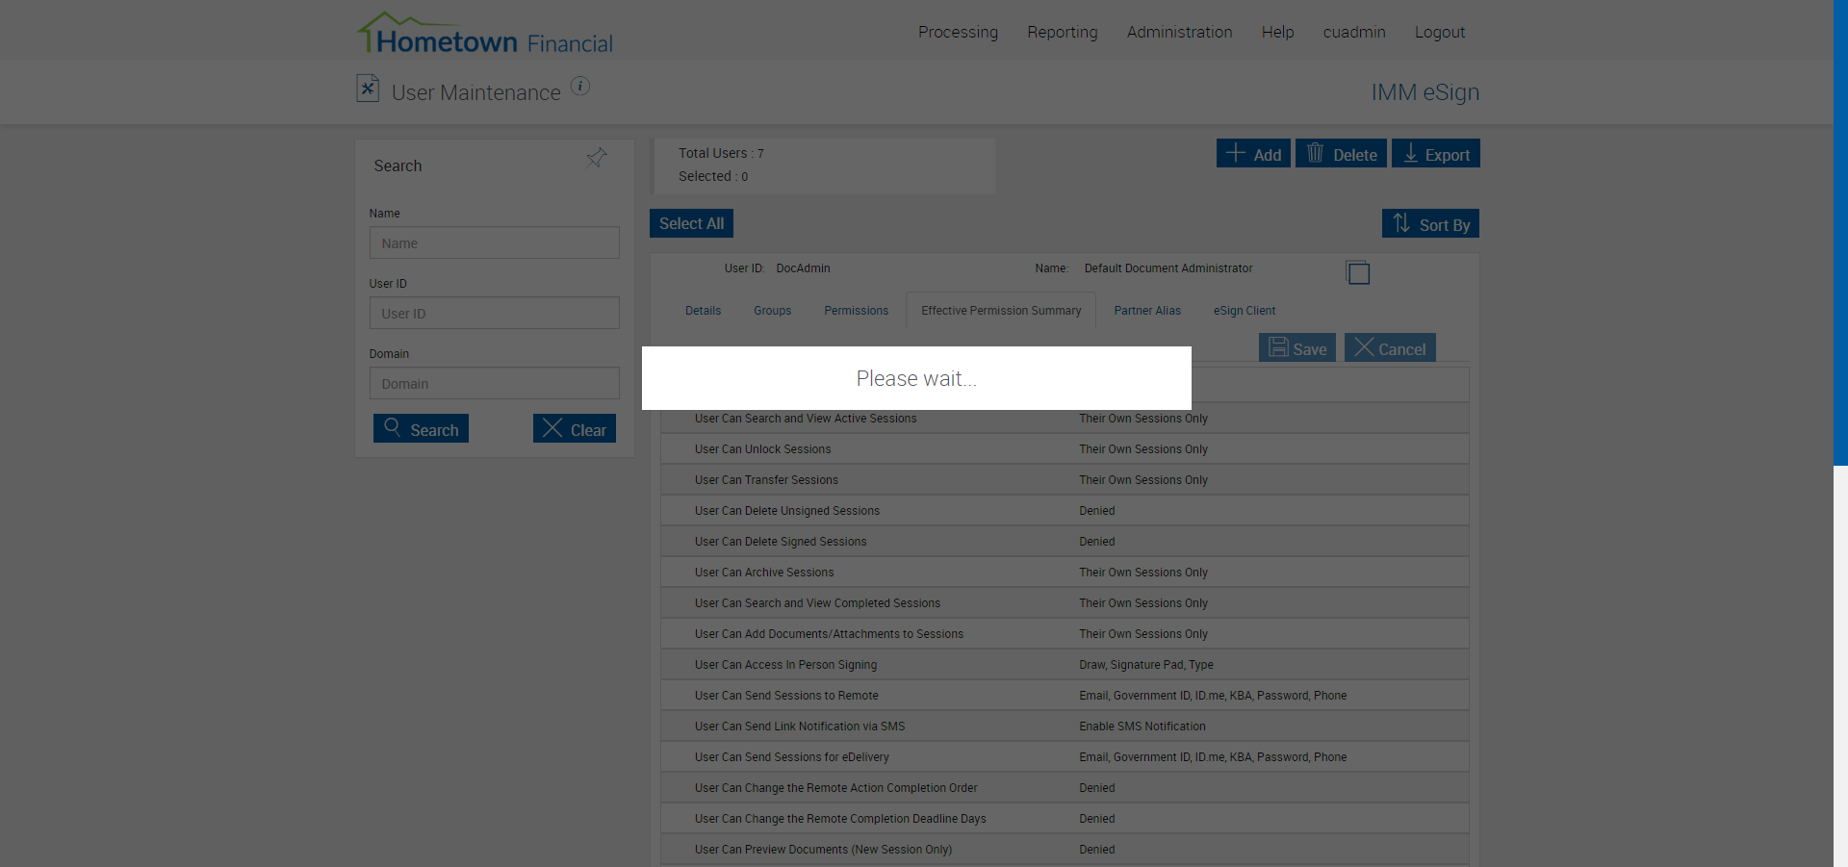This screenshot has width=1848, height=867.
Task: Click the 'Enable SMS Notification' value
Action: tap(1142, 727)
